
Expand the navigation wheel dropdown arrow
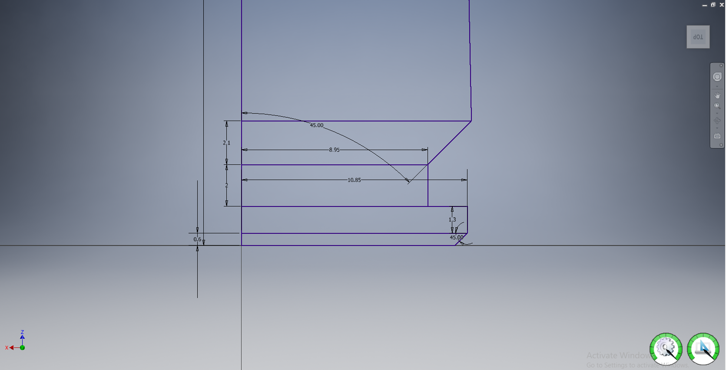(x=717, y=86)
